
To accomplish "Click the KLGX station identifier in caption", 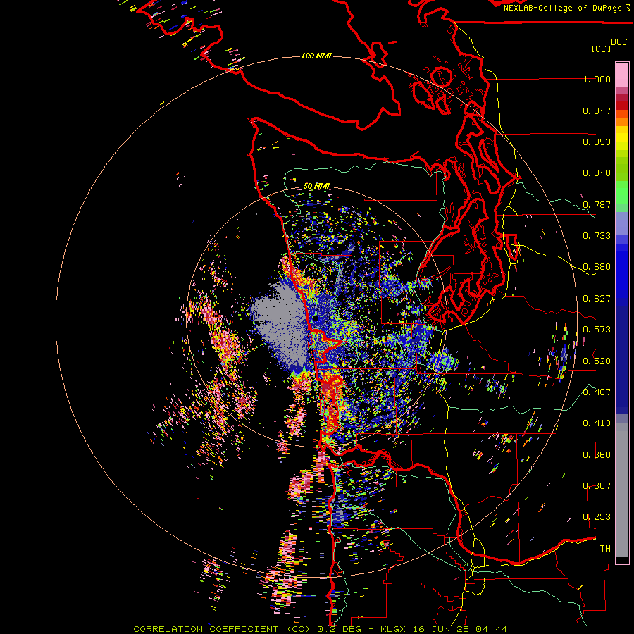I will point(393,629).
